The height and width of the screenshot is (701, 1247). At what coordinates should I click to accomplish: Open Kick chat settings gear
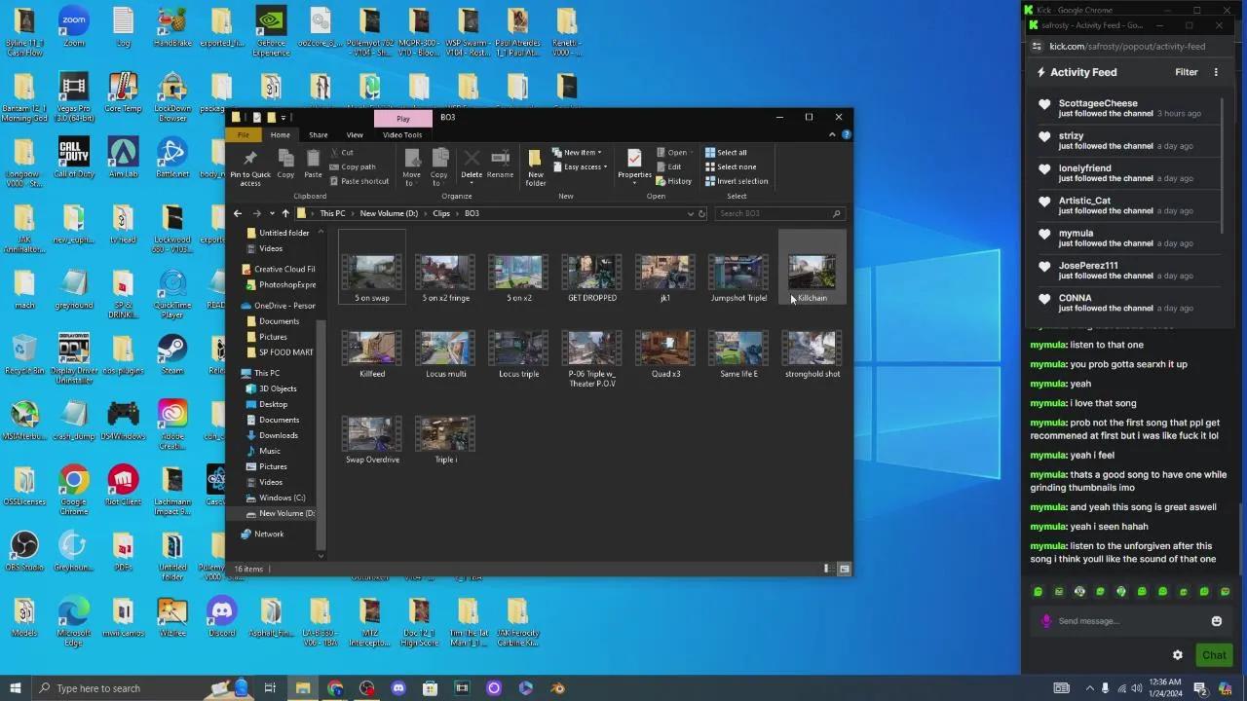point(1177,655)
